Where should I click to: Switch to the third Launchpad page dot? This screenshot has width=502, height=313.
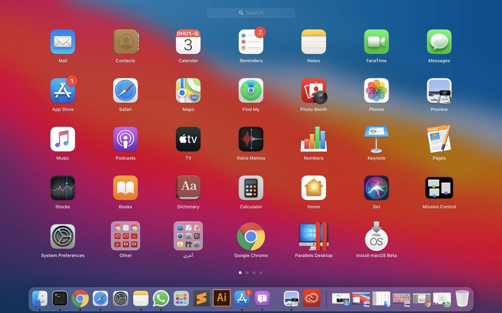tap(254, 273)
